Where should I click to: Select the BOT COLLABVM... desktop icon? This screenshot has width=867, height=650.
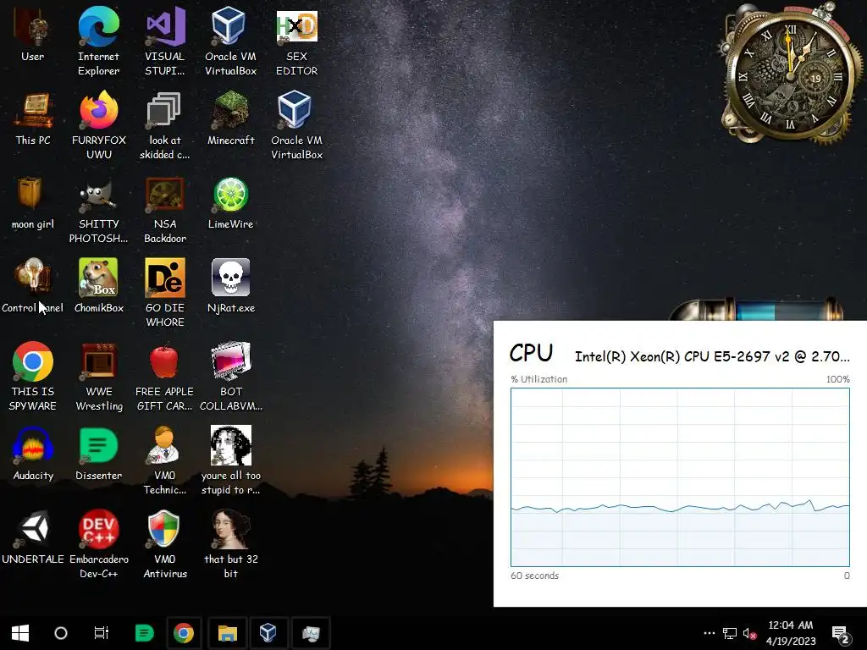(x=230, y=377)
